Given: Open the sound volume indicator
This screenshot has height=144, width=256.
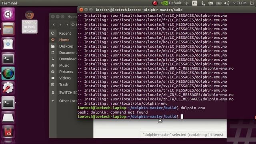Looking at the screenshot, I should [x=227, y=3].
